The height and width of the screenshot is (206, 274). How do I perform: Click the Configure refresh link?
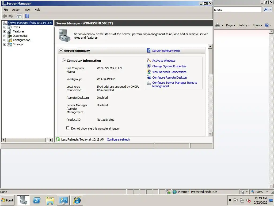118,139
